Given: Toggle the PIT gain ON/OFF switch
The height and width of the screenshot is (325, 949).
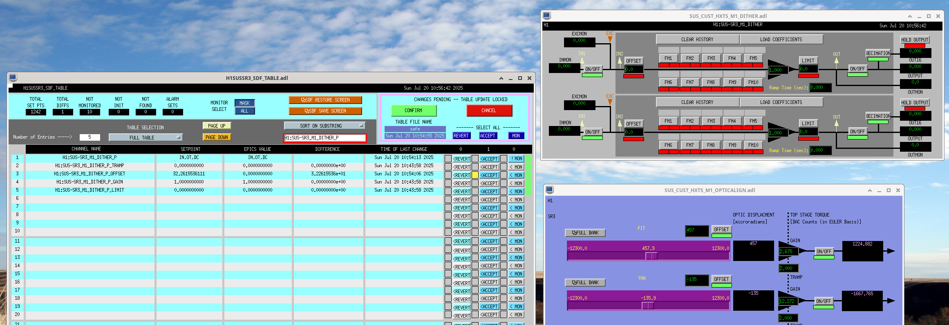Looking at the screenshot, I should [x=824, y=252].
